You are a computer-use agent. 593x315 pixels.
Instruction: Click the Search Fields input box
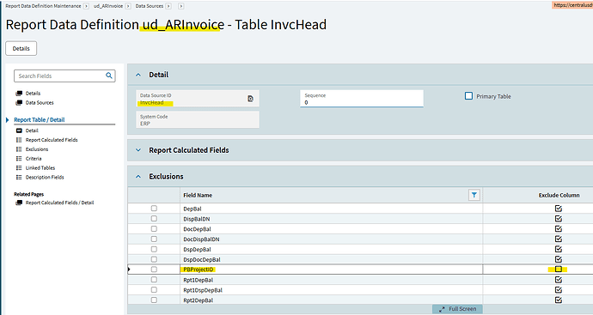tap(64, 76)
